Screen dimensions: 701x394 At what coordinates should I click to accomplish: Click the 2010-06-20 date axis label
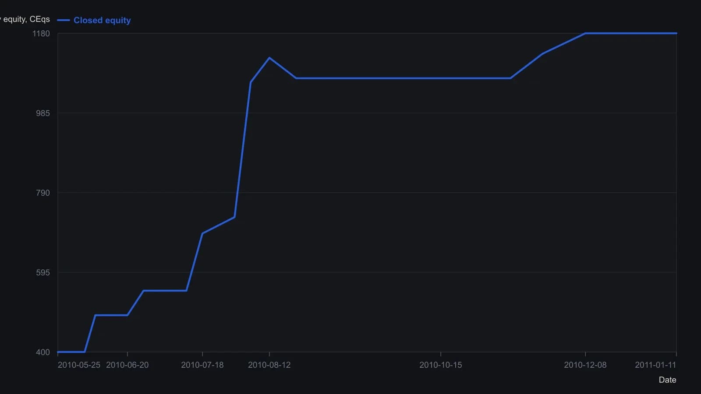[x=127, y=365]
